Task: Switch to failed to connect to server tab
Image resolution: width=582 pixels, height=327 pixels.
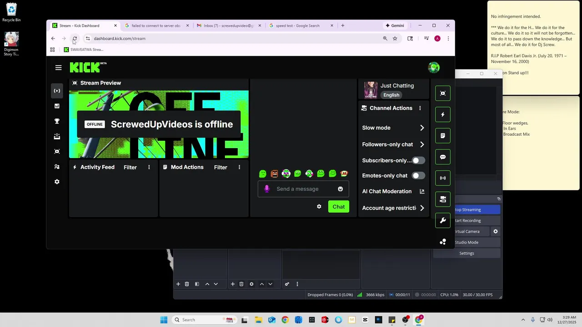Action: tap(157, 25)
